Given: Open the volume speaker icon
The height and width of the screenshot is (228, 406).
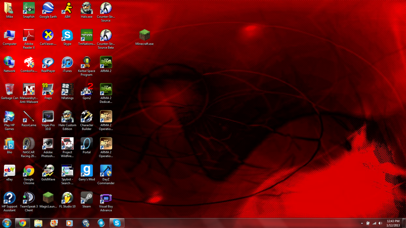Looking at the screenshot, I should (380, 223).
